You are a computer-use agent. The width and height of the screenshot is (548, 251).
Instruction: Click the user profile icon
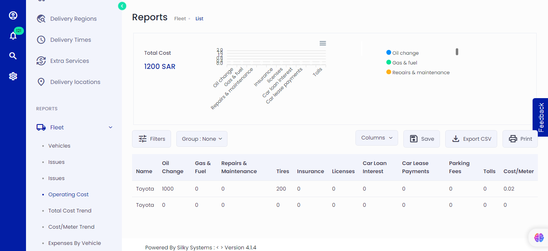click(13, 15)
